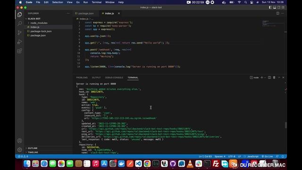Screen dimensions: 302x170
Task: Open package.json in Explorer tree
Action: click(x=38, y=35)
